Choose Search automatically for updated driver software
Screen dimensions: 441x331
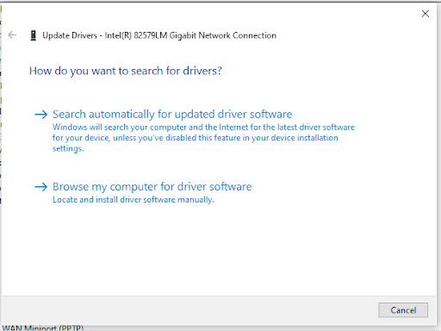[x=172, y=115]
